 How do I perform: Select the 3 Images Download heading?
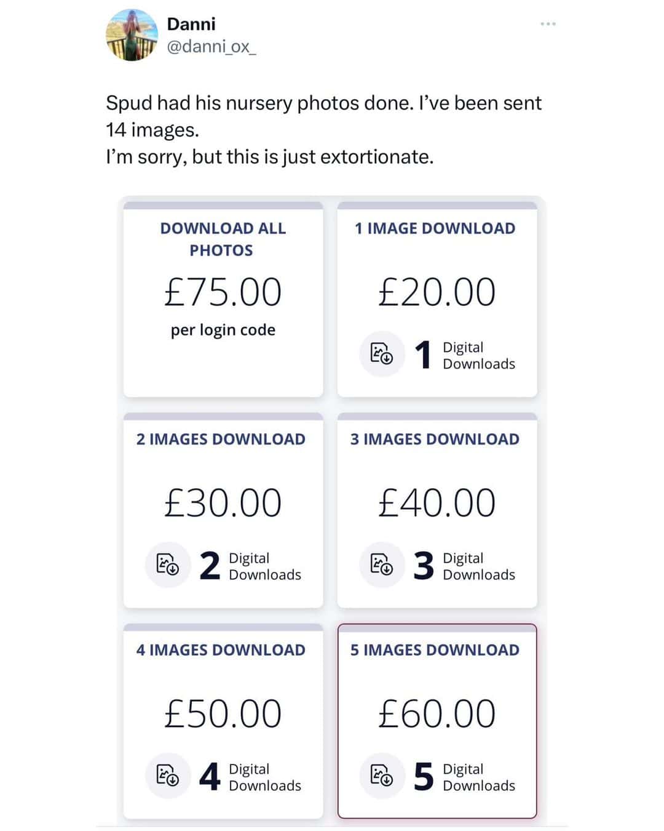[435, 439]
